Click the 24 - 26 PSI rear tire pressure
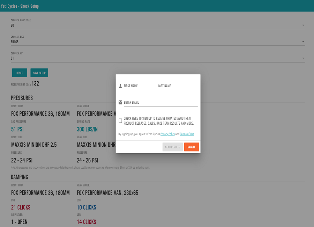 88,160
